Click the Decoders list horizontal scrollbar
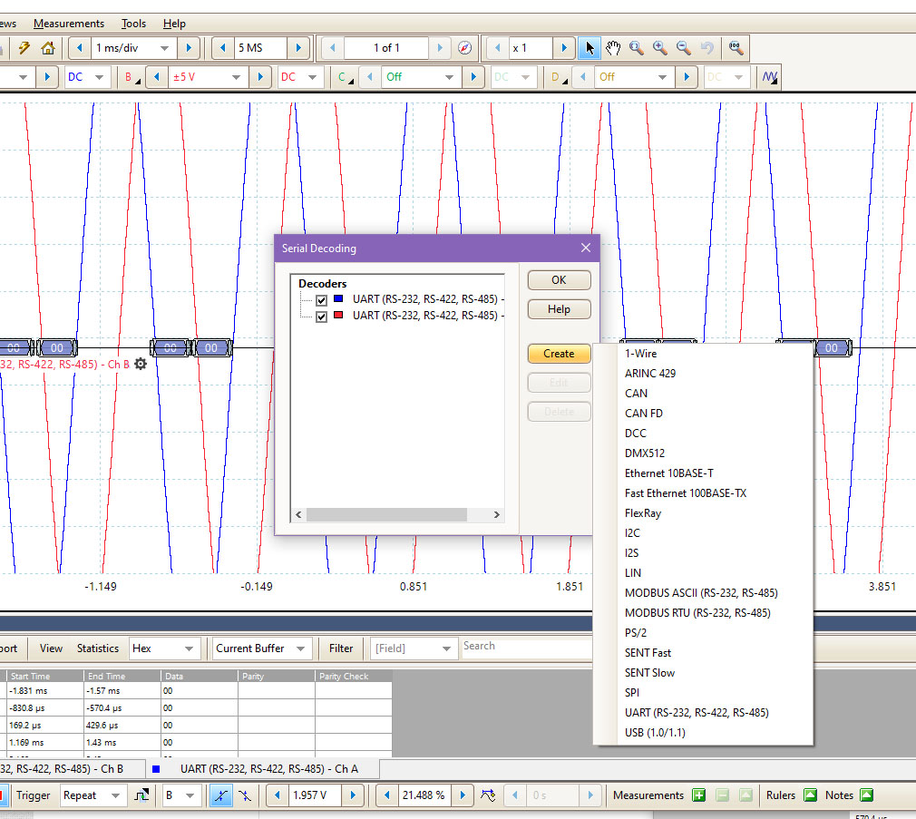916x819 pixels. click(385, 514)
